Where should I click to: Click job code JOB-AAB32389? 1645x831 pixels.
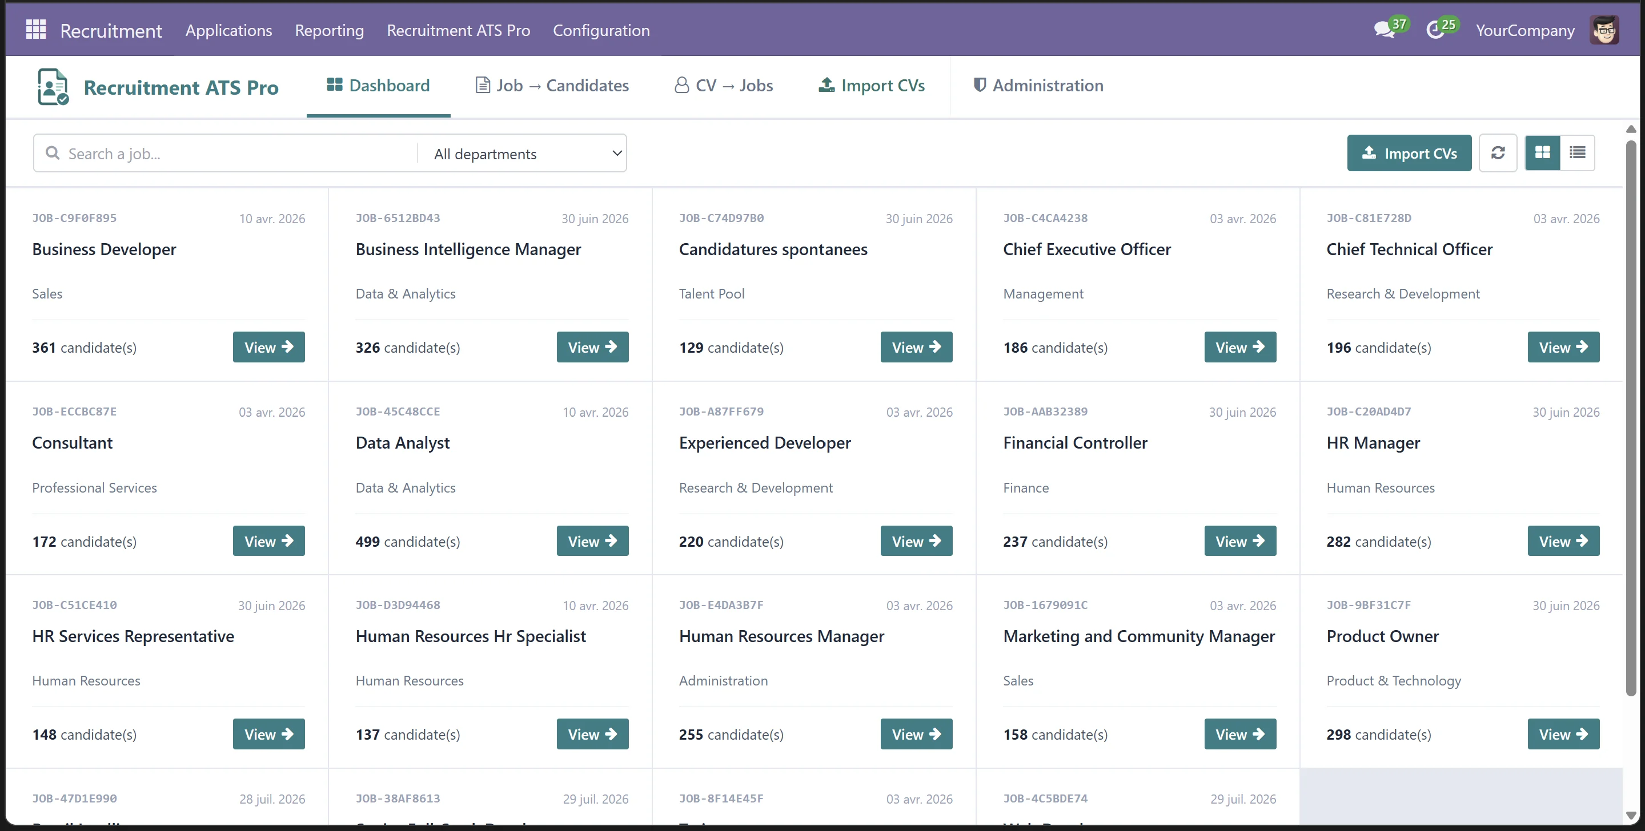tap(1045, 412)
